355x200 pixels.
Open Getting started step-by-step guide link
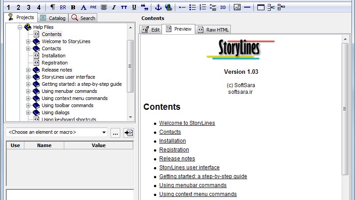203,176
